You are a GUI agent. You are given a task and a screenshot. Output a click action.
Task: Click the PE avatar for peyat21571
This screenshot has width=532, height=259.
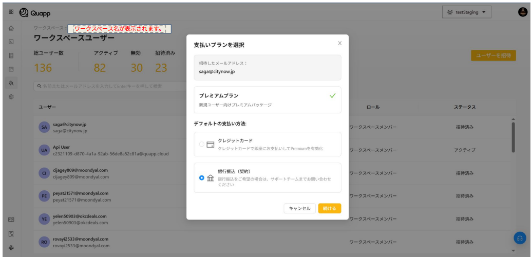click(45, 196)
